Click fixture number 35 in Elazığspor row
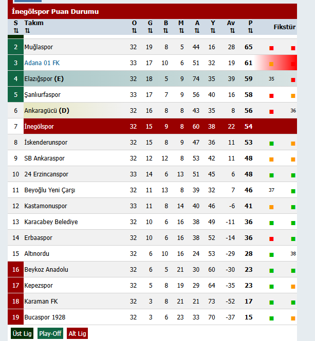315x341 pixels. coord(271,79)
